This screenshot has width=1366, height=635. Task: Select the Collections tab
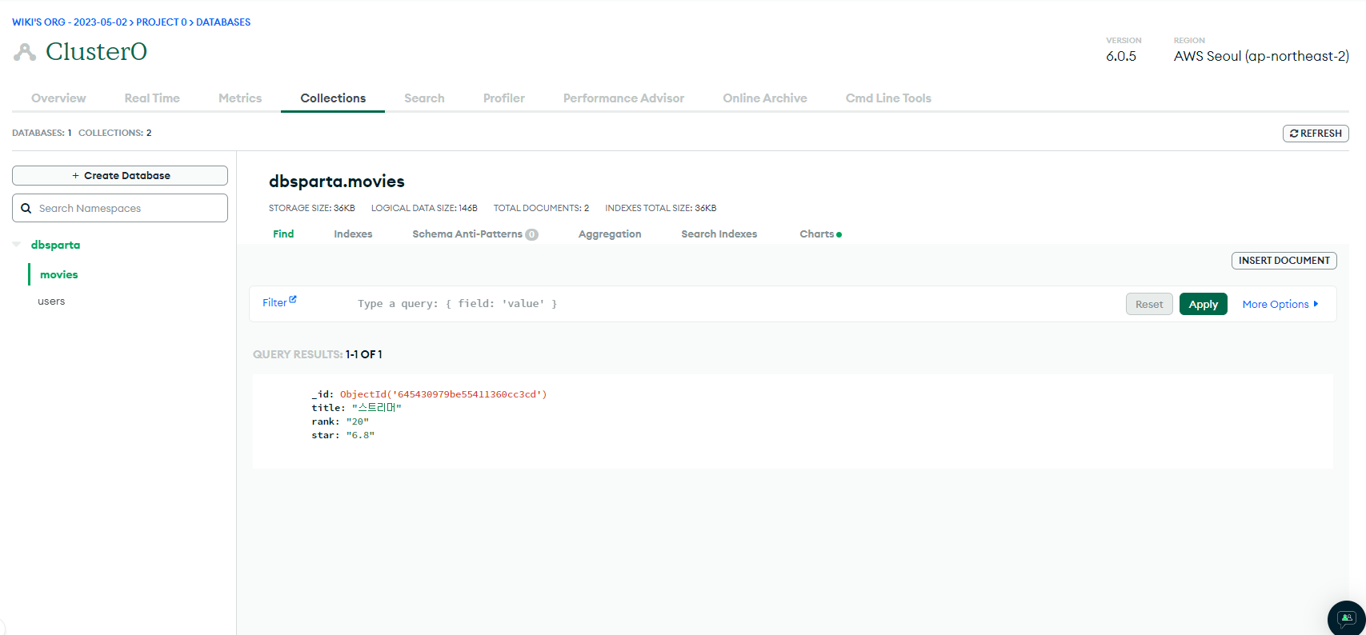point(333,98)
